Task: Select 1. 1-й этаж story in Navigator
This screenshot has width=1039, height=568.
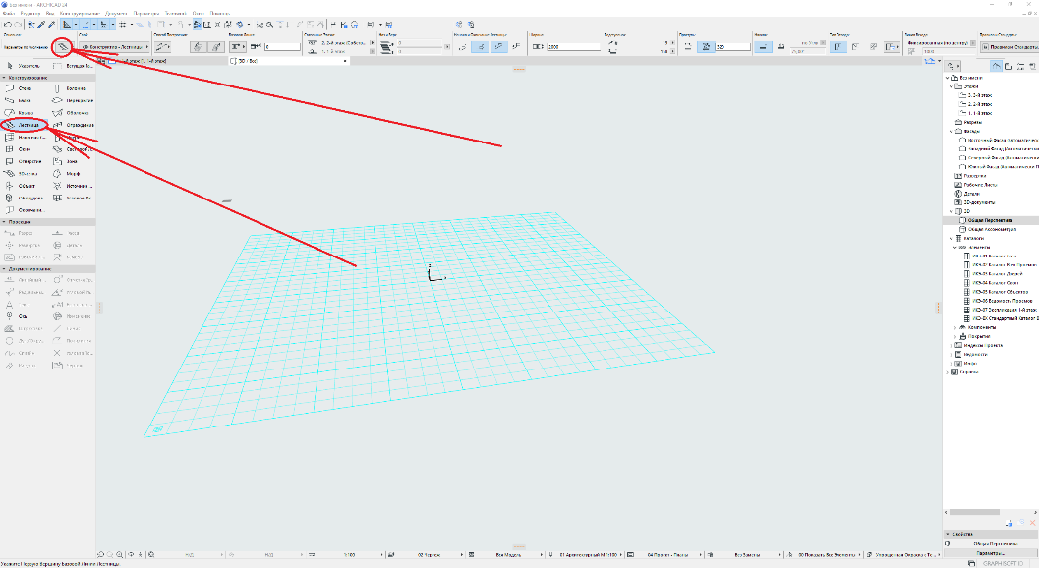Action: click(x=980, y=113)
